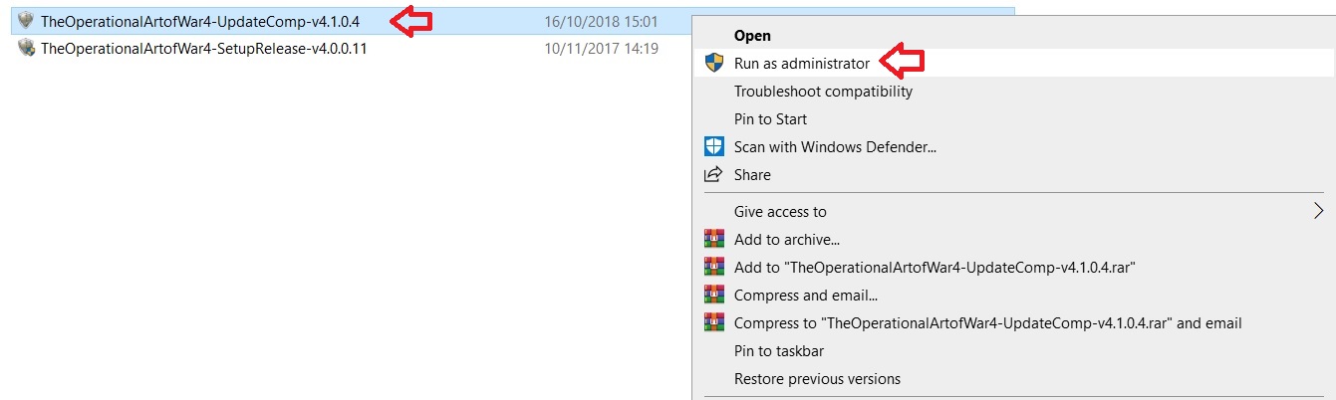Choose Restore previous versions
This screenshot has height=400, width=1336.
pyautogui.click(x=817, y=378)
